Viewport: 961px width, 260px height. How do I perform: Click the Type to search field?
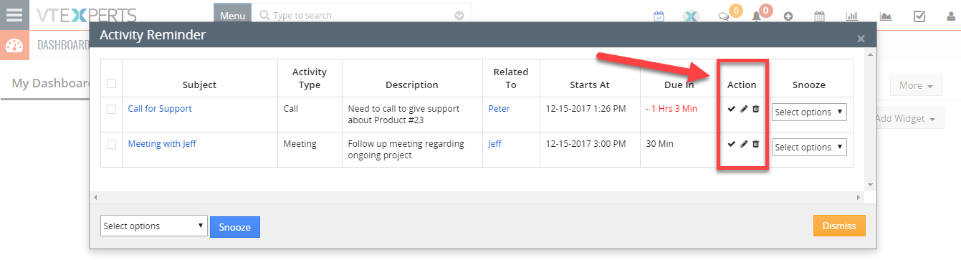(362, 15)
